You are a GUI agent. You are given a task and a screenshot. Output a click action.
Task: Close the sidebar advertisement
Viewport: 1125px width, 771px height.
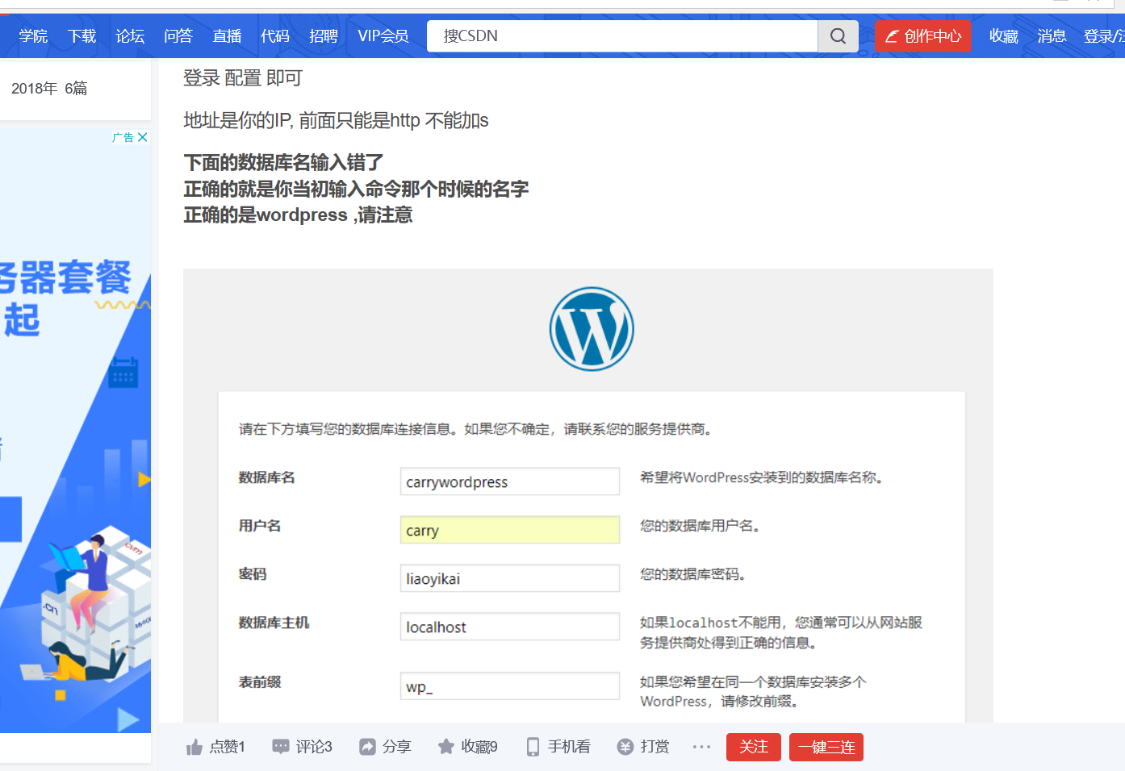tap(143, 137)
